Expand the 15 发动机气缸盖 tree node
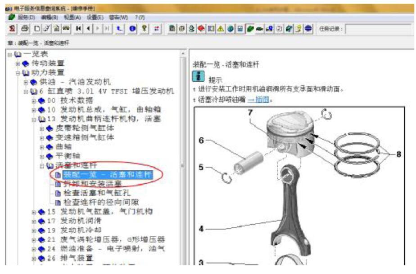416x274 pixels. 34,212
